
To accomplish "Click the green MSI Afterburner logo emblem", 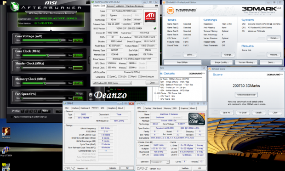I will point(14,6).
